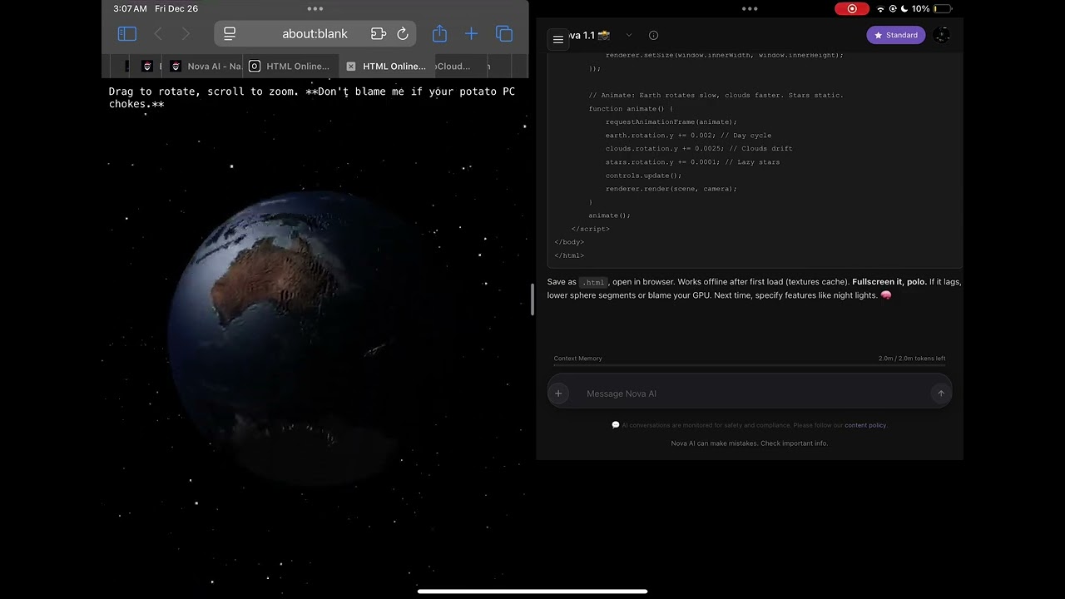Click 'Nova AI can make mistakes' notice
This screenshot has height=599, width=1065.
(750, 443)
